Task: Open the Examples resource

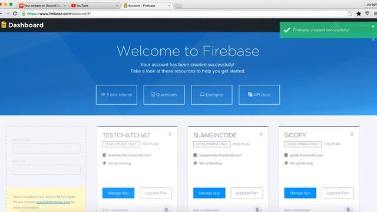Action: 212,95
